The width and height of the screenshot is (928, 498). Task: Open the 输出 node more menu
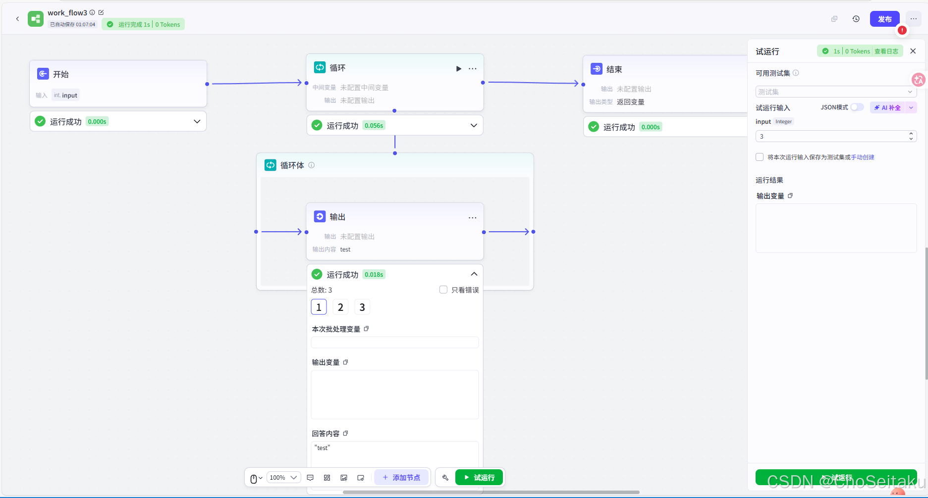[473, 217]
